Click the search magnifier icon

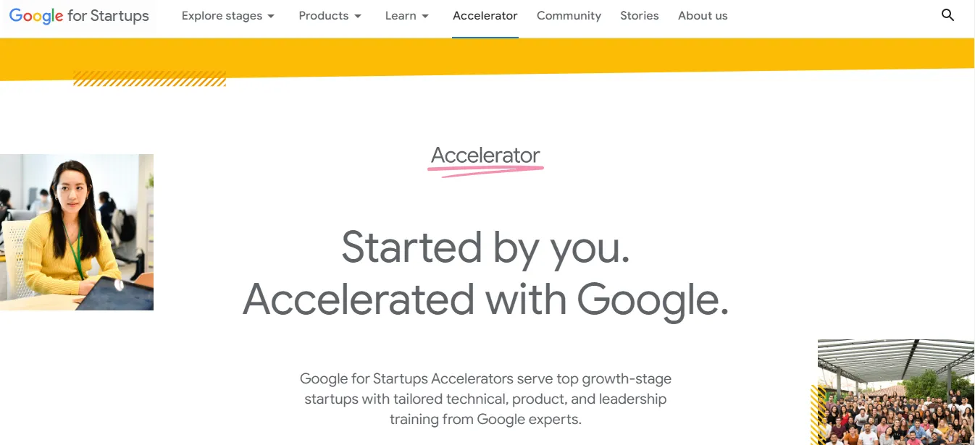click(x=947, y=15)
